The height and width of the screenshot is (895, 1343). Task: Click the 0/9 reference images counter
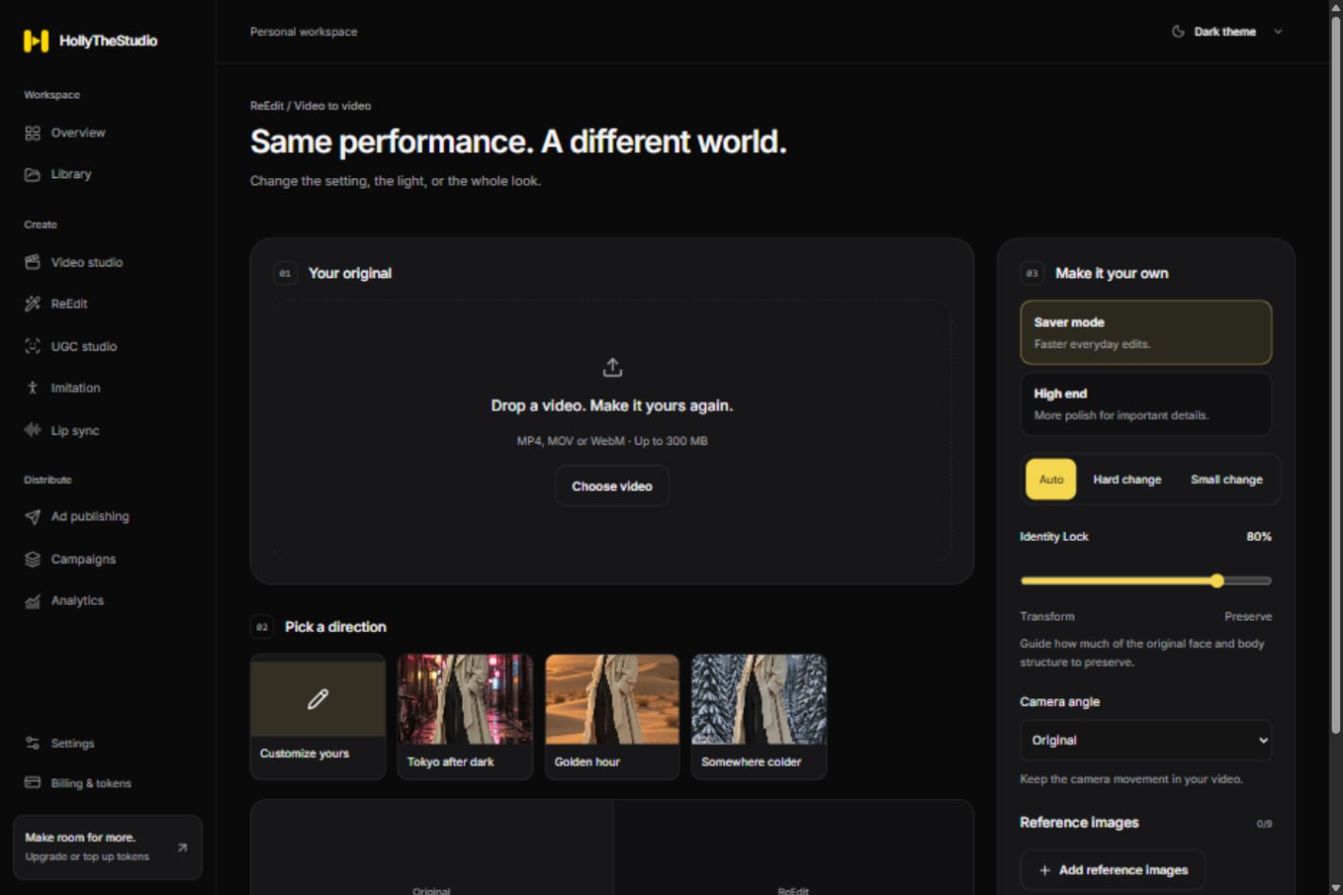tap(1264, 823)
